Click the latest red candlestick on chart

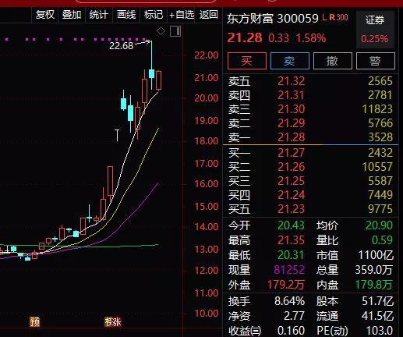[158, 80]
